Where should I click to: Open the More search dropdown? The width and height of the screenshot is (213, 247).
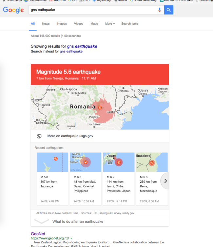pos(110,24)
